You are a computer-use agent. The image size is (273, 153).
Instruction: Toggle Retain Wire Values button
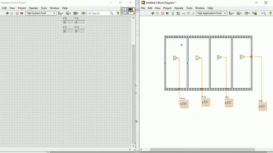click(178, 13)
